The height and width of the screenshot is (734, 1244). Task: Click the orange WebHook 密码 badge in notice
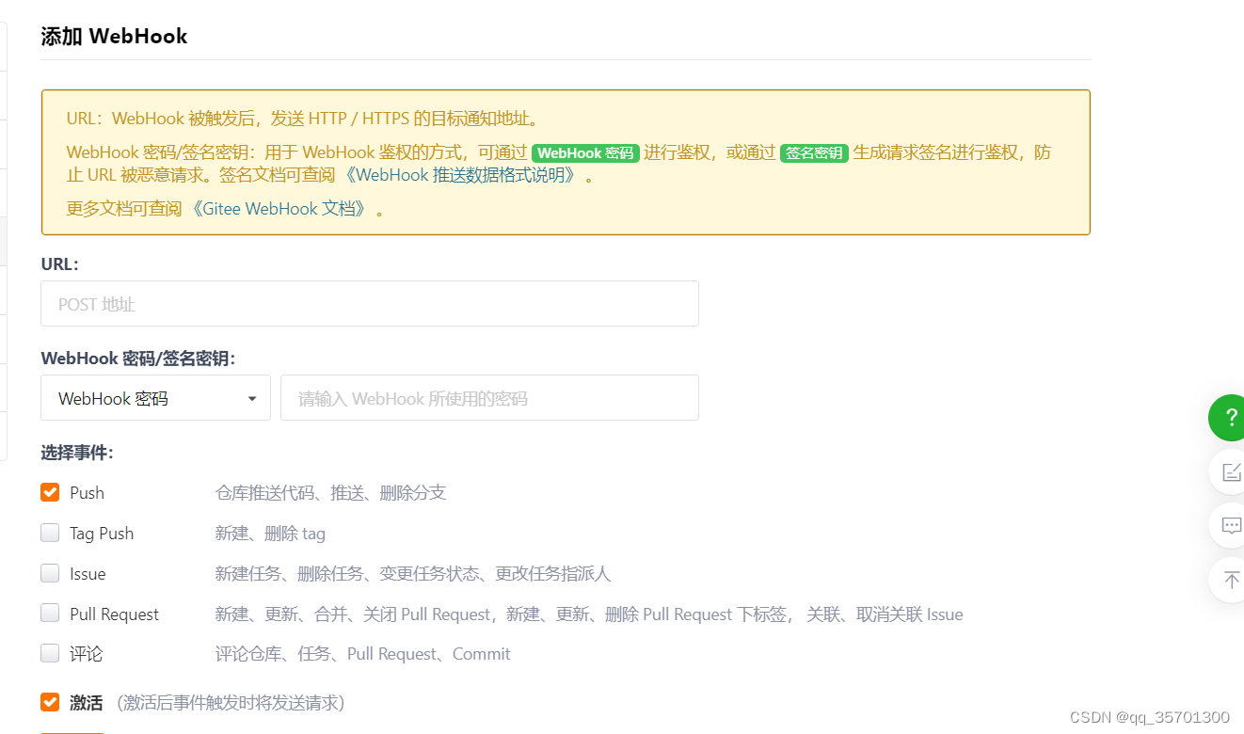[x=585, y=152]
